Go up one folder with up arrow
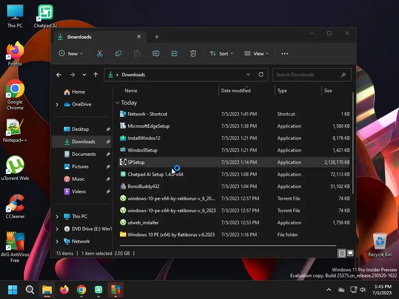The height and width of the screenshot is (299, 399). pos(95,75)
